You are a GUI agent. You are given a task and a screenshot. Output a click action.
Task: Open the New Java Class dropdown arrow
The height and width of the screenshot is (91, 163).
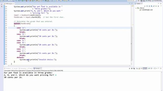point(35,1)
